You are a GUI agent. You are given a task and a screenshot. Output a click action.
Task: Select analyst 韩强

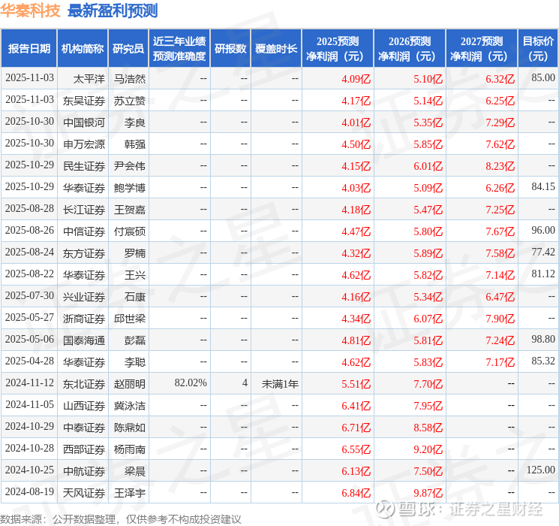point(135,144)
